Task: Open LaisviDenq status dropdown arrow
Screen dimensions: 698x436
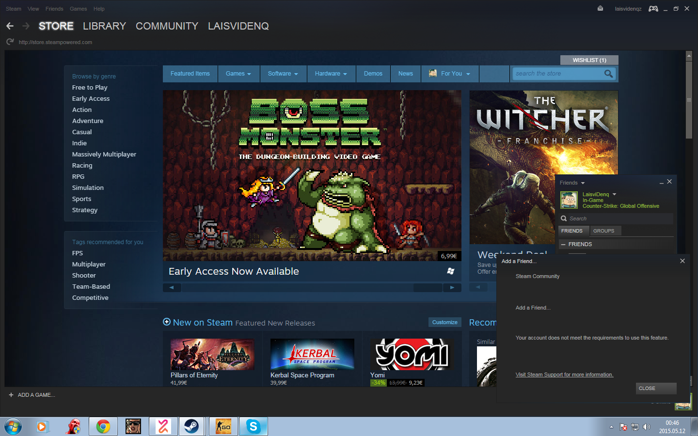Action: (x=614, y=194)
